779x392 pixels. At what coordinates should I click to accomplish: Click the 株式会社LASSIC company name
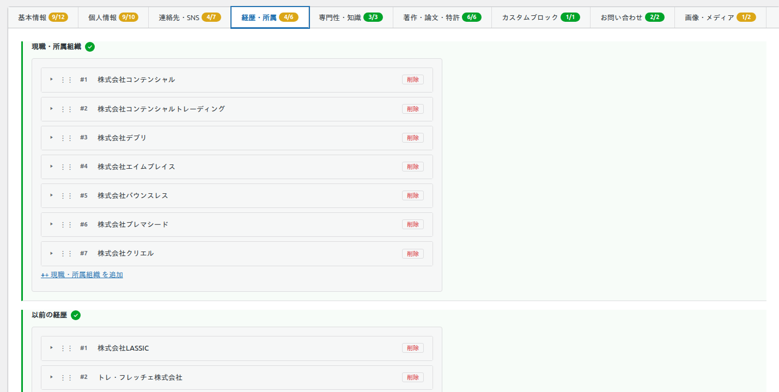point(123,348)
